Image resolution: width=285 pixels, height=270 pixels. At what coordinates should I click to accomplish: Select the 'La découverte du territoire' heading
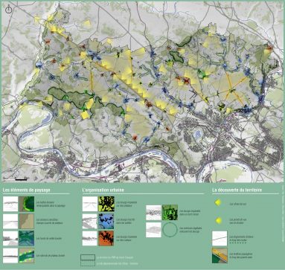[237, 190]
